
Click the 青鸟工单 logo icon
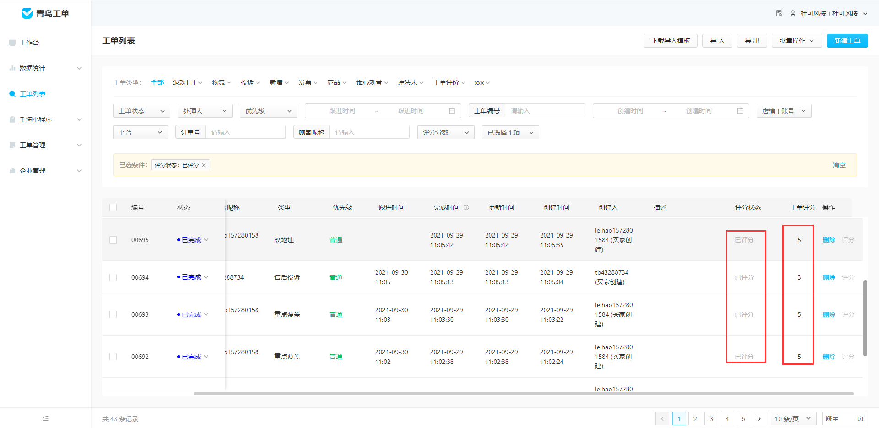click(x=27, y=13)
